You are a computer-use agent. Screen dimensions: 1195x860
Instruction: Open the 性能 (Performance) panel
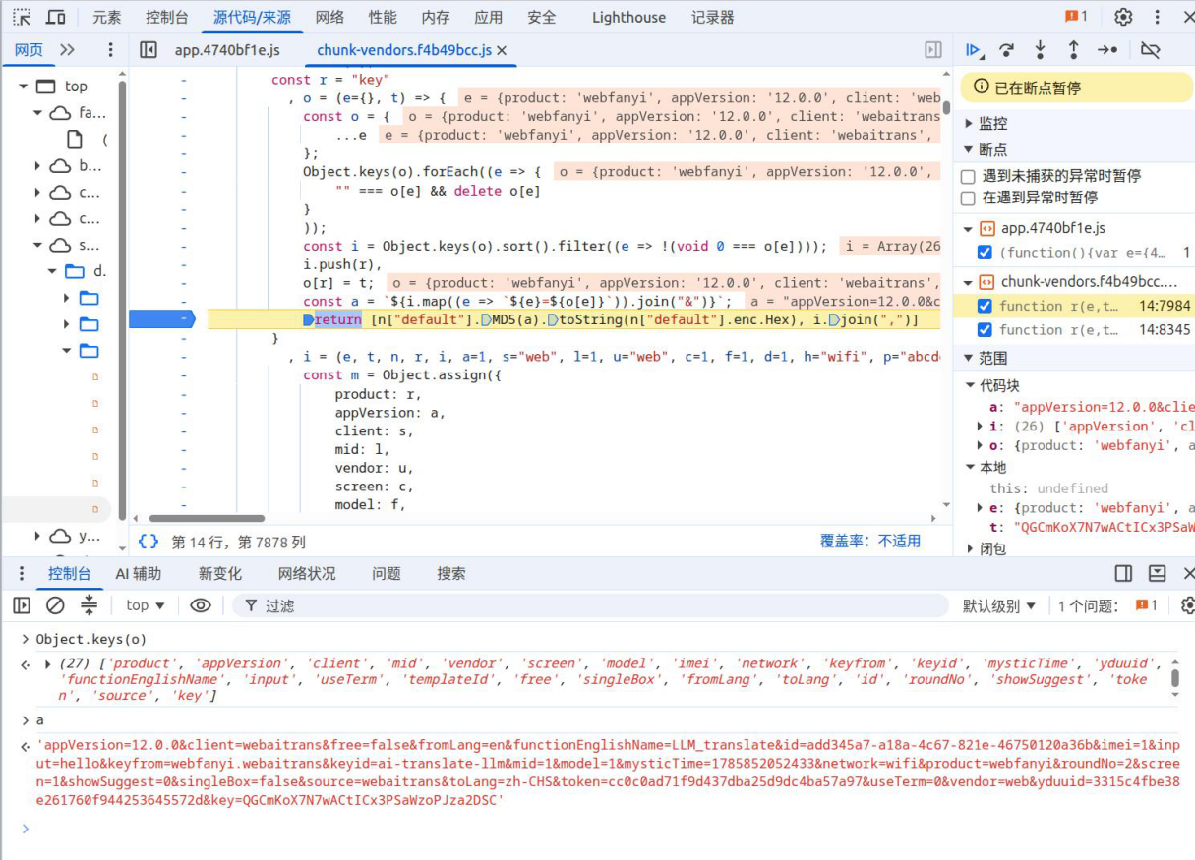pyautogui.click(x=383, y=17)
